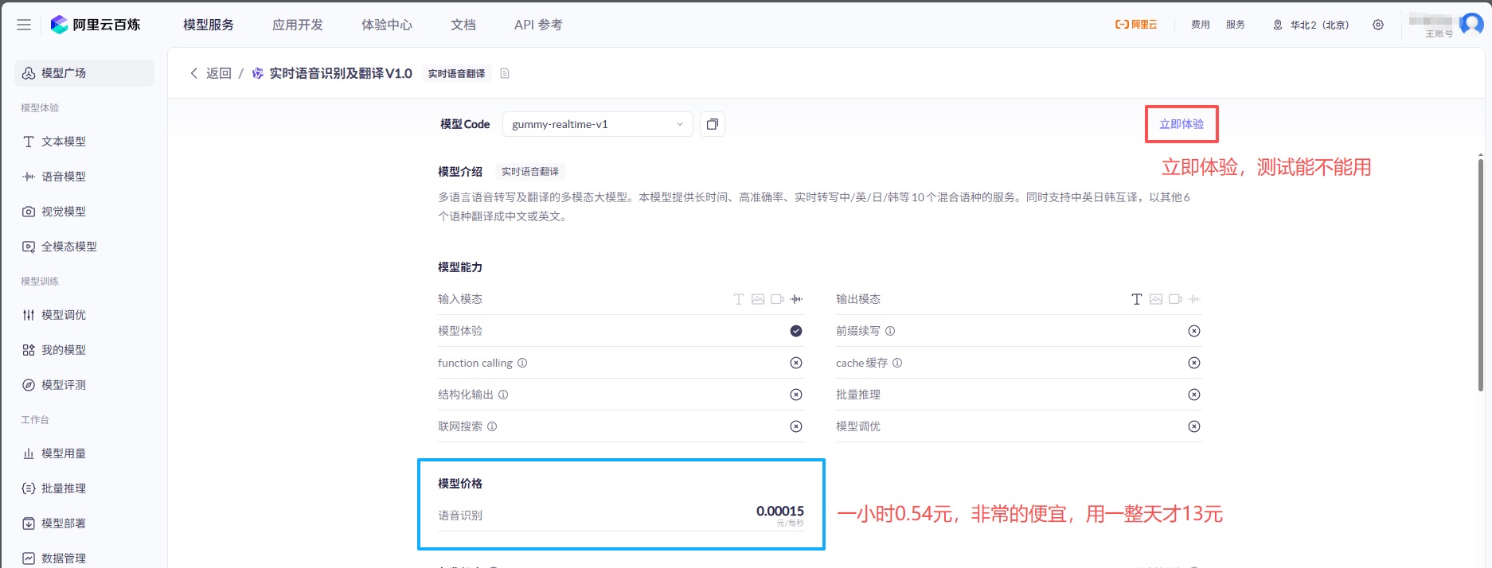Screen dimensions: 1492x568
Task: Open the gummy-realtime-v1 model code dropdown
Action: coord(597,124)
